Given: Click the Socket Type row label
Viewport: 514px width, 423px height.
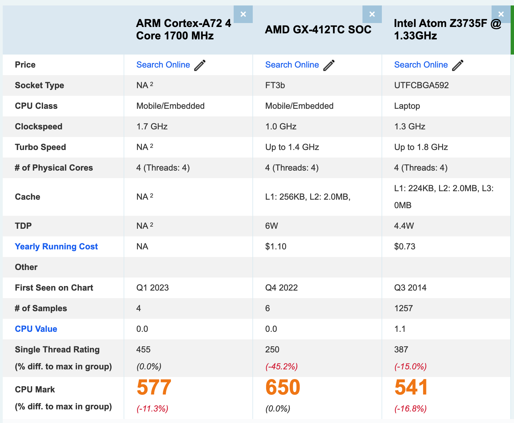Looking at the screenshot, I should [x=39, y=85].
